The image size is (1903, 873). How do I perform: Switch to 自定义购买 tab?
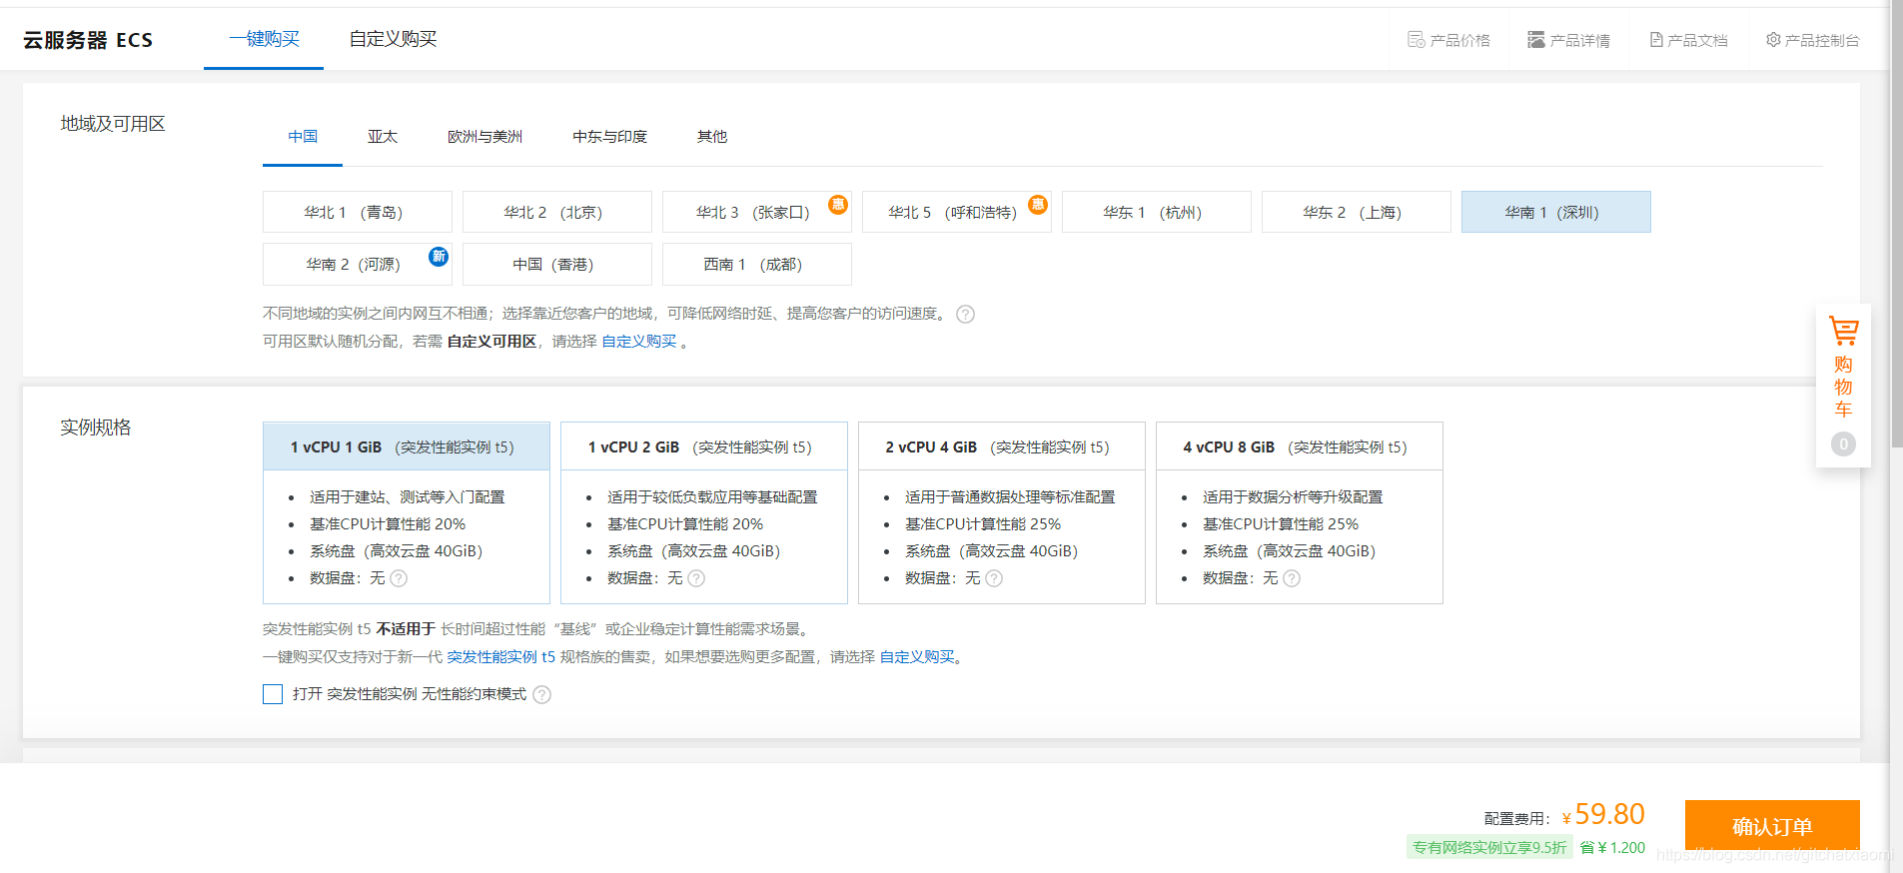(393, 39)
